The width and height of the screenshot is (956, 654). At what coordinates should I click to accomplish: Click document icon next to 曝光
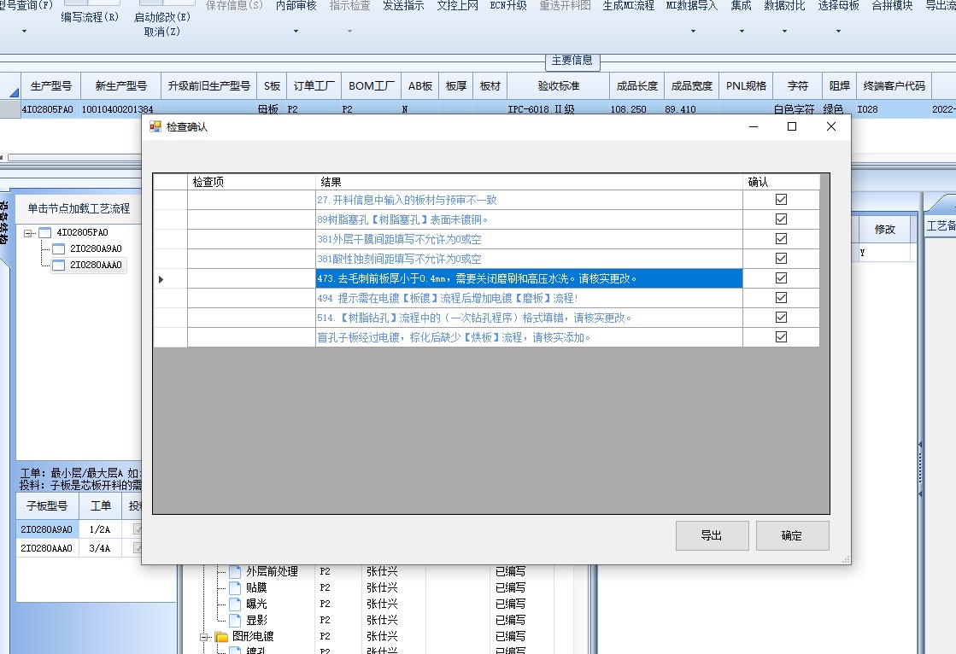235,604
